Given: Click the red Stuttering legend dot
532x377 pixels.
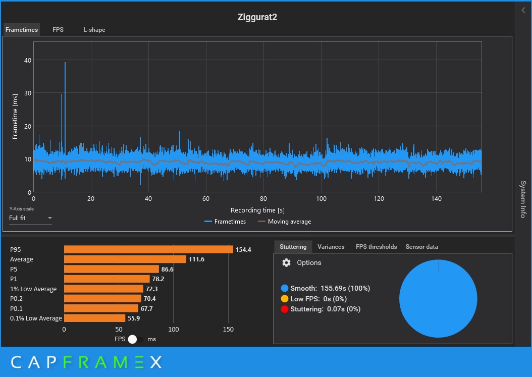Looking at the screenshot, I should click(x=285, y=309).
